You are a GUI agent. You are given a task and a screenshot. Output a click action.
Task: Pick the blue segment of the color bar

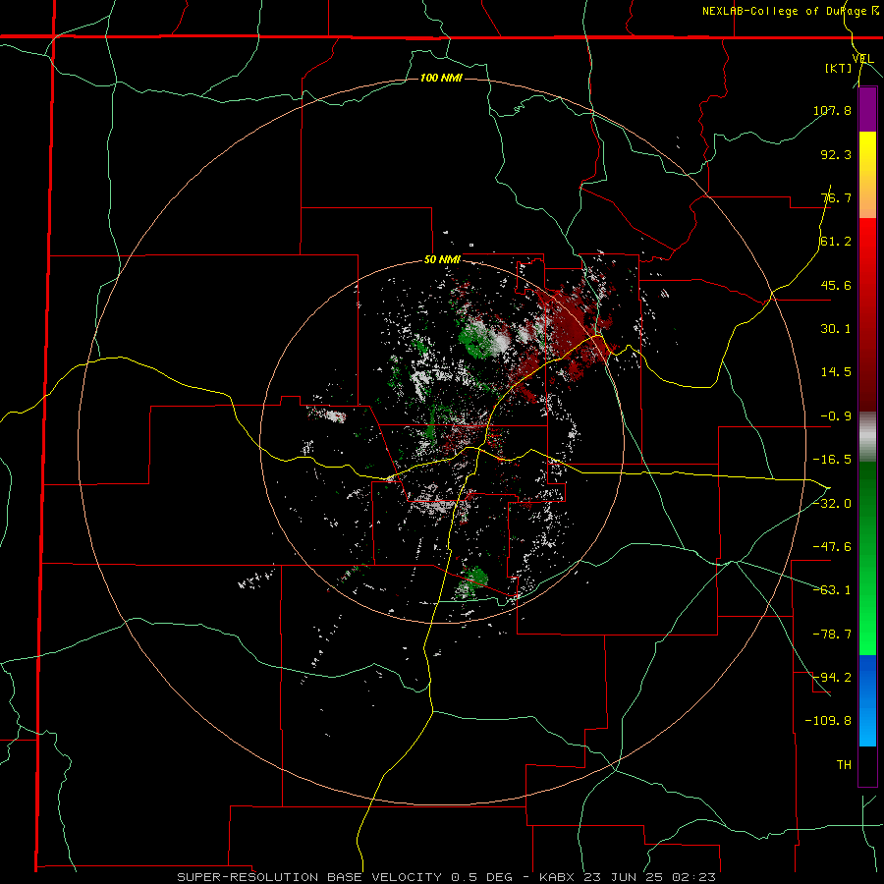coord(867,700)
